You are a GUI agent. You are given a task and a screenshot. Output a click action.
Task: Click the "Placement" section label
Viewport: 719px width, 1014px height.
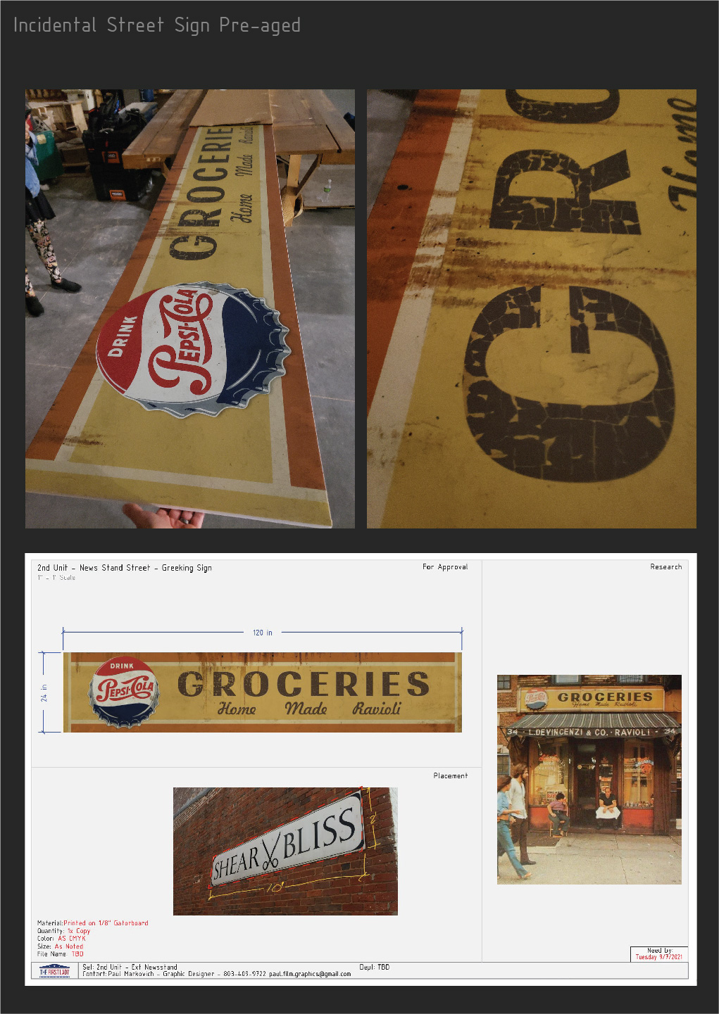pyautogui.click(x=451, y=775)
